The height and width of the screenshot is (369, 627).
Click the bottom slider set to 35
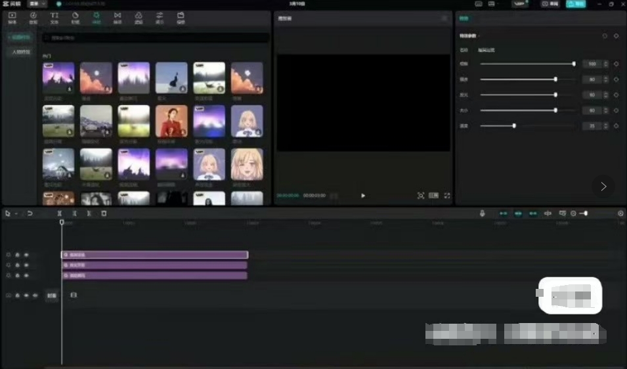coord(514,125)
